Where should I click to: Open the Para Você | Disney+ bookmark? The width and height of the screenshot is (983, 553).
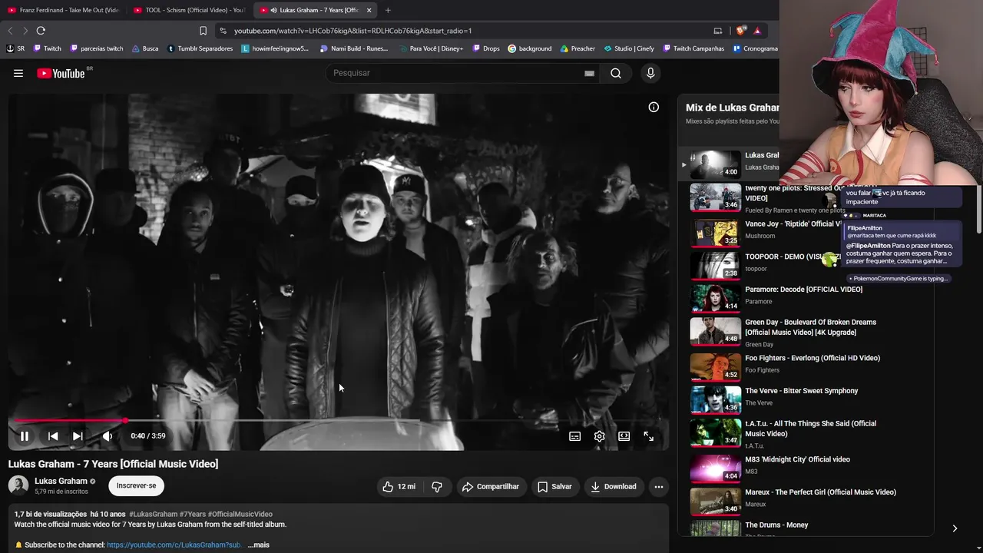coord(431,48)
